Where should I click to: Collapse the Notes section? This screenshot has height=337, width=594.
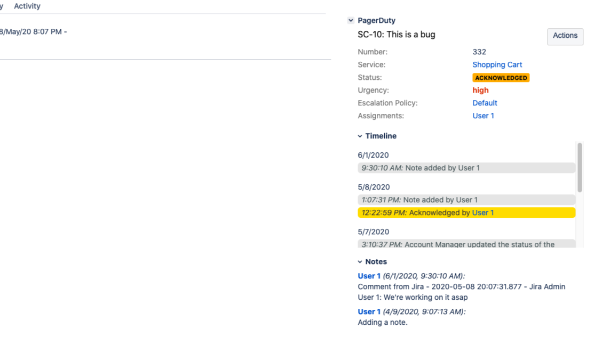click(360, 262)
